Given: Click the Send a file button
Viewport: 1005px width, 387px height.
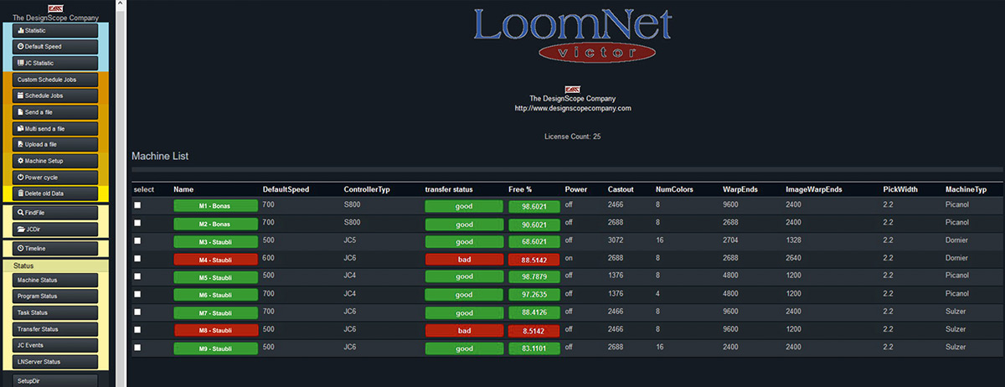Looking at the screenshot, I should pos(55,111).
